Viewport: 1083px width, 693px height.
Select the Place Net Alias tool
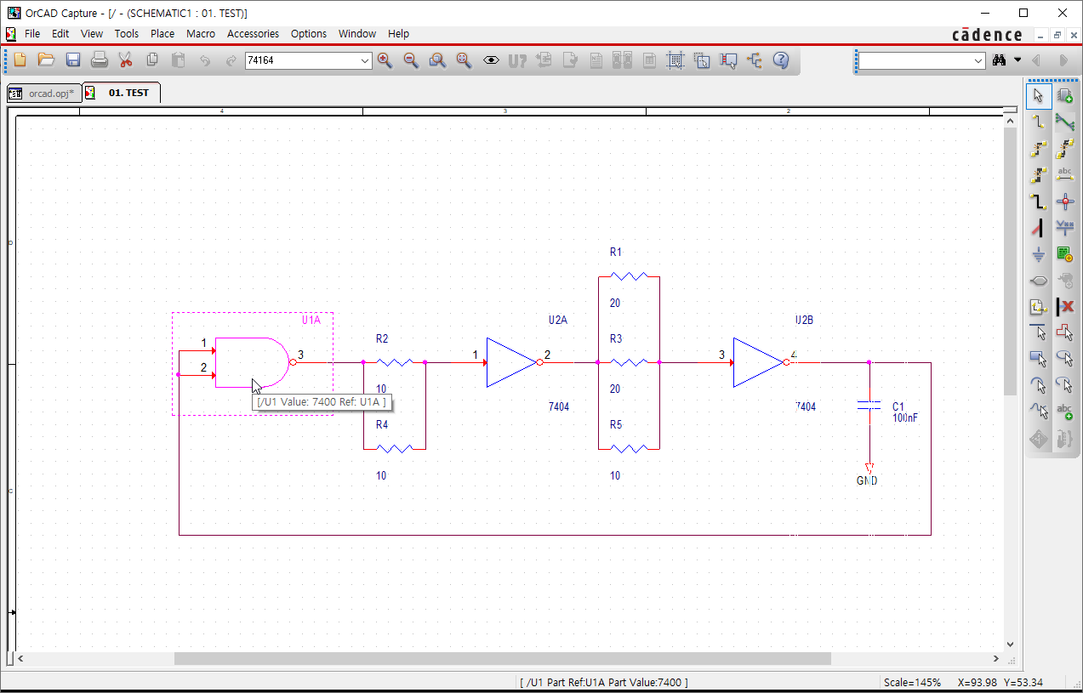pos(1064,175)
